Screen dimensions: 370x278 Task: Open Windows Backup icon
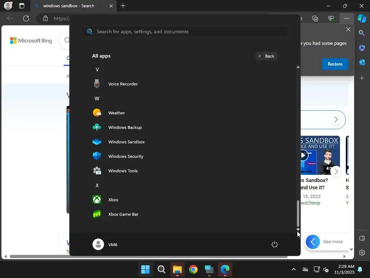point(97,127)
